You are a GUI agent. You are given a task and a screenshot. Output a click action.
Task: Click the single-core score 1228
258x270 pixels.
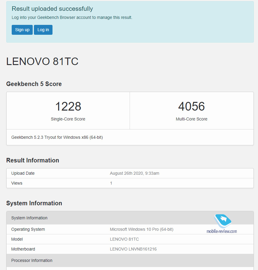pyautogui.click(x=68, y=106)
